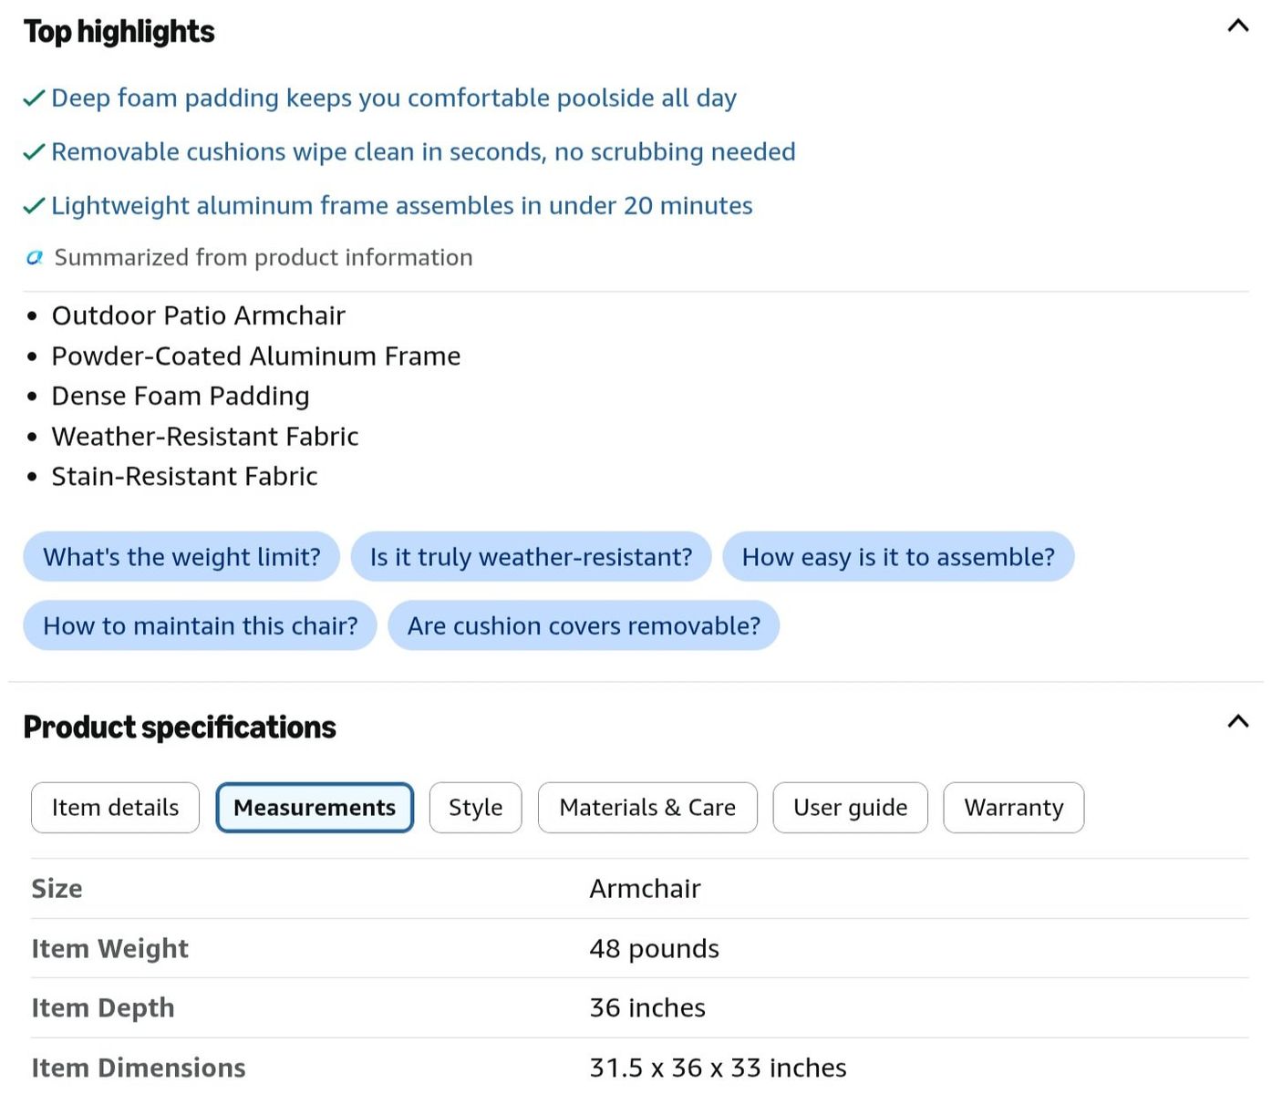The image size is (1272, 1094).
Task: Click the checkmark beside Deep foam padding
Action: point(34,98)
